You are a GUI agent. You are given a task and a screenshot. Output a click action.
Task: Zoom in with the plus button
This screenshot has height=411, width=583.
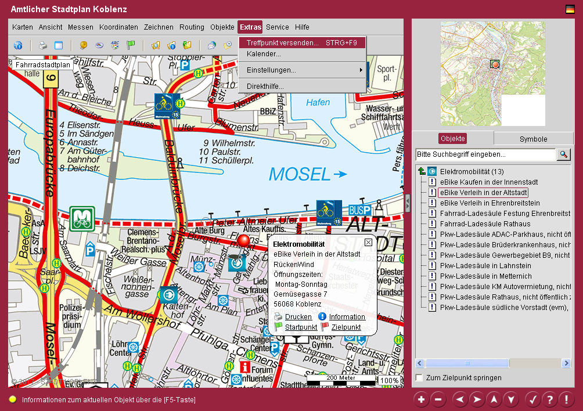coord(421,399)
